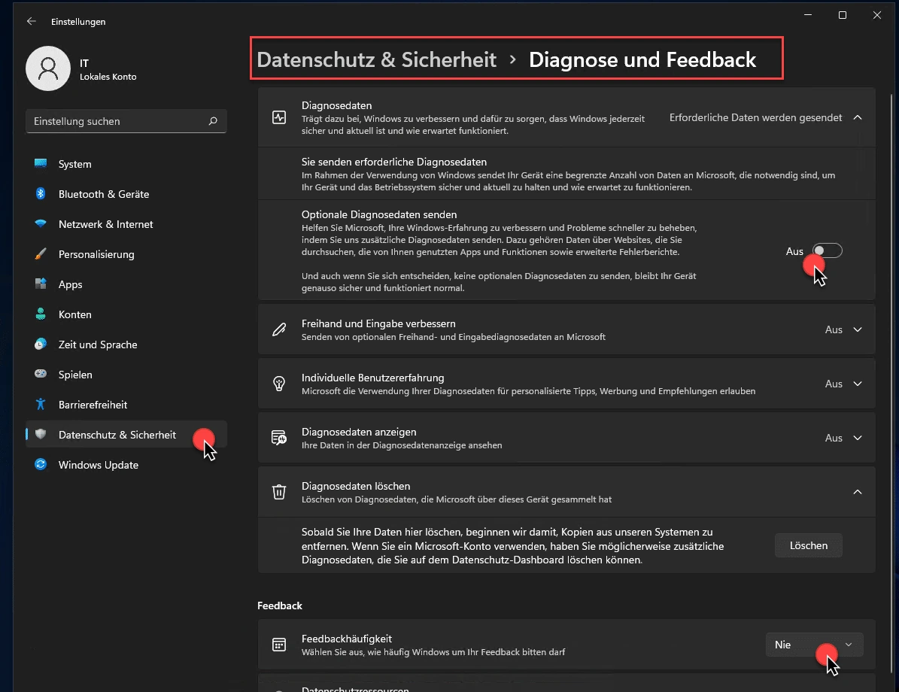Expand Individuelle Benutzererfahrung chevron
This screenshot has width=899, height=692.
pos(858,384)
